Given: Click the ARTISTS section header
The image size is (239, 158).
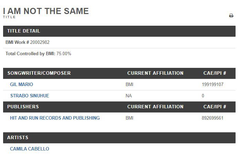Looking at the screenshot, I should [x=18, y=137].
